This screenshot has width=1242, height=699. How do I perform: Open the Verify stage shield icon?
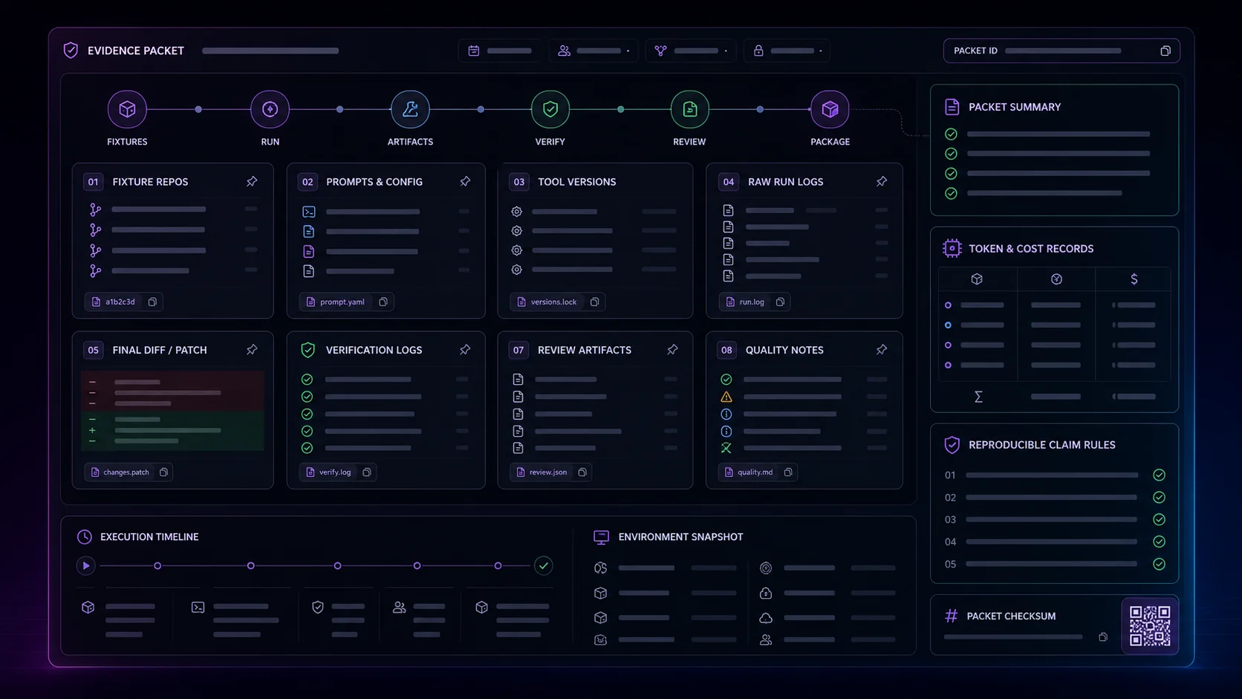(550, 109)
